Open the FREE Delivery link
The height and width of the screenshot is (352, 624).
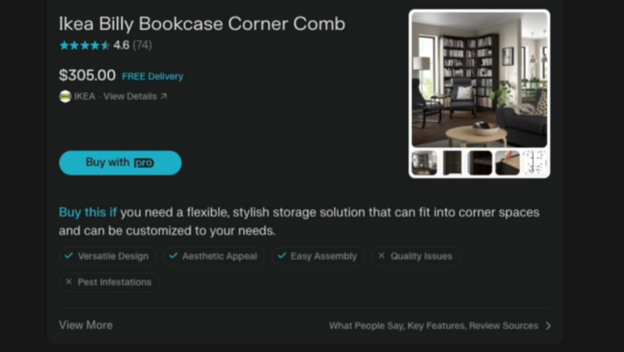(x=153, y=77)
